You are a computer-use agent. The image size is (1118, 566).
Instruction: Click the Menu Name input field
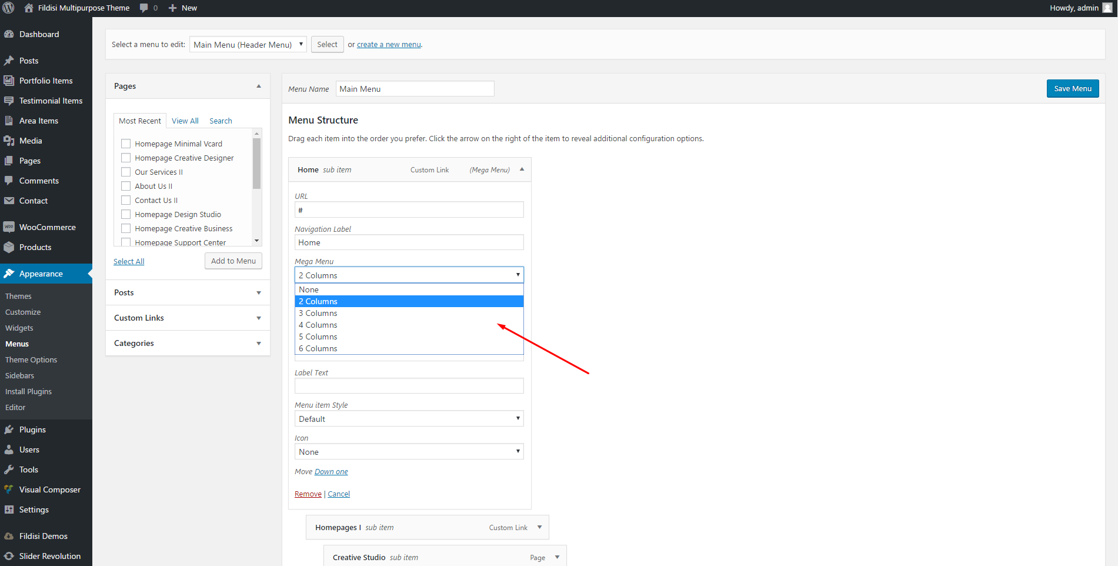pyautogui.click(x=415, y=89)
